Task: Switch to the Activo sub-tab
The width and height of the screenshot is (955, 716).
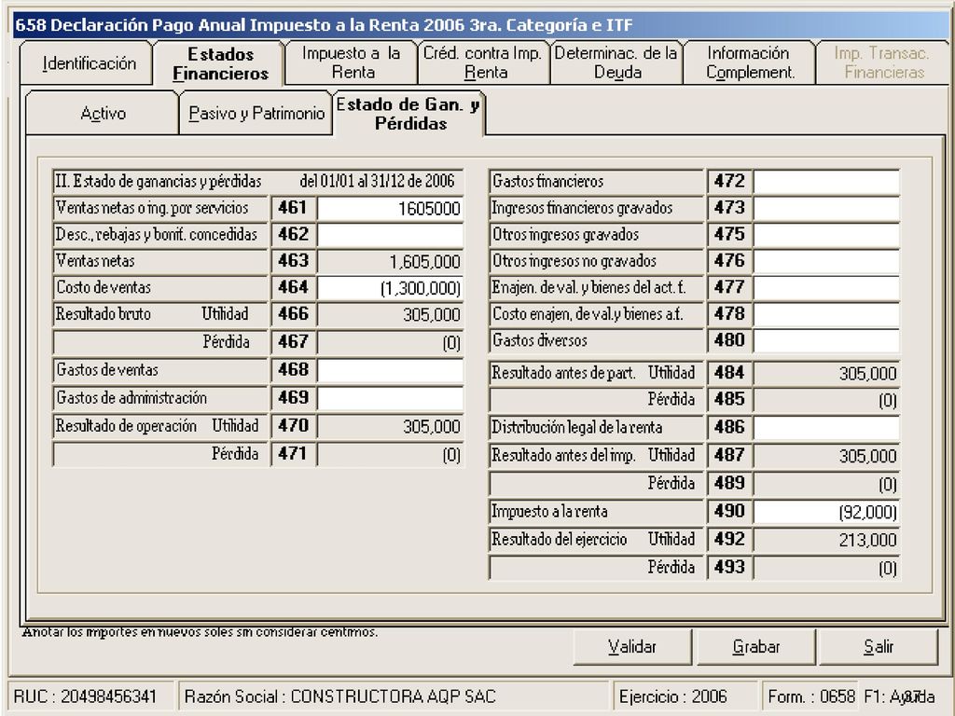Action: click(103, 113)
